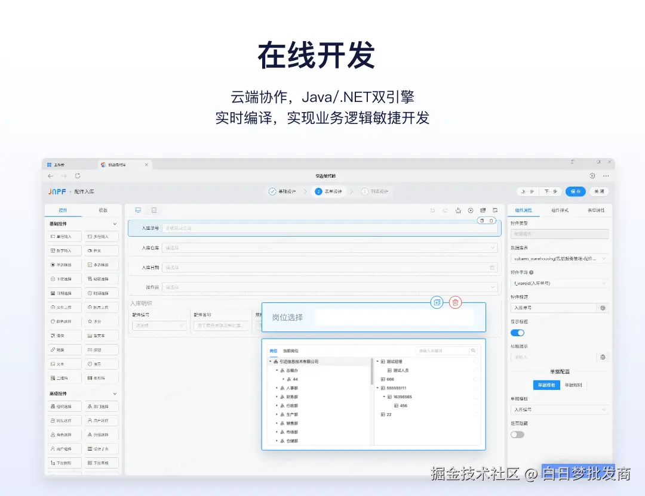The width and height of the screenshot is (645, 496).
Task: Go to step 列表设计
Action: (x=375, y=192)
